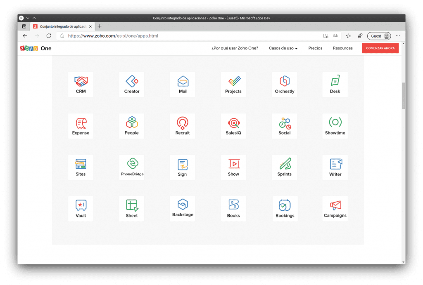Select the Bookings app icon
Viewport: 423px width, 285px height.
[284, 209]
